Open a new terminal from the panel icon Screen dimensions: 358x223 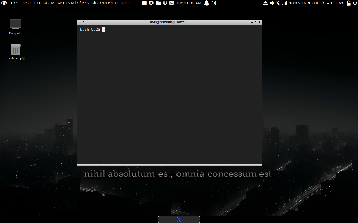(x=172, y=3)
